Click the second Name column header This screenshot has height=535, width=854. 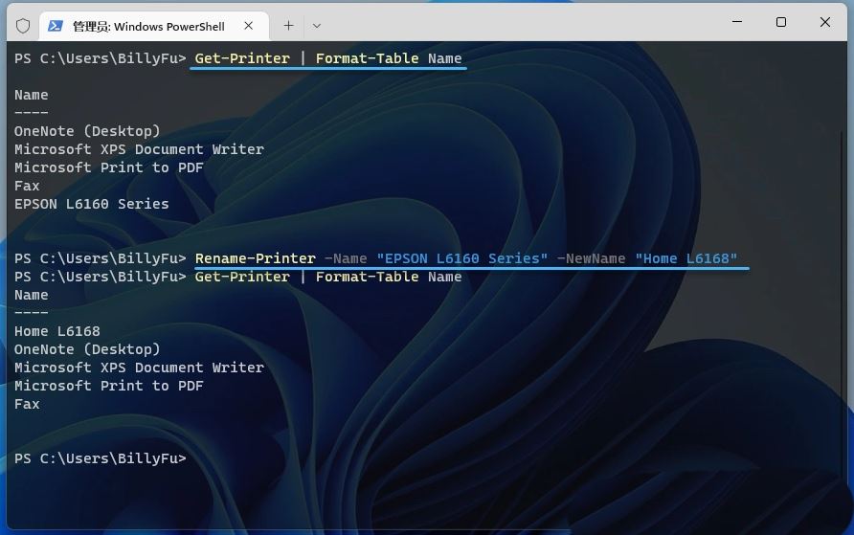coord(31,295)
